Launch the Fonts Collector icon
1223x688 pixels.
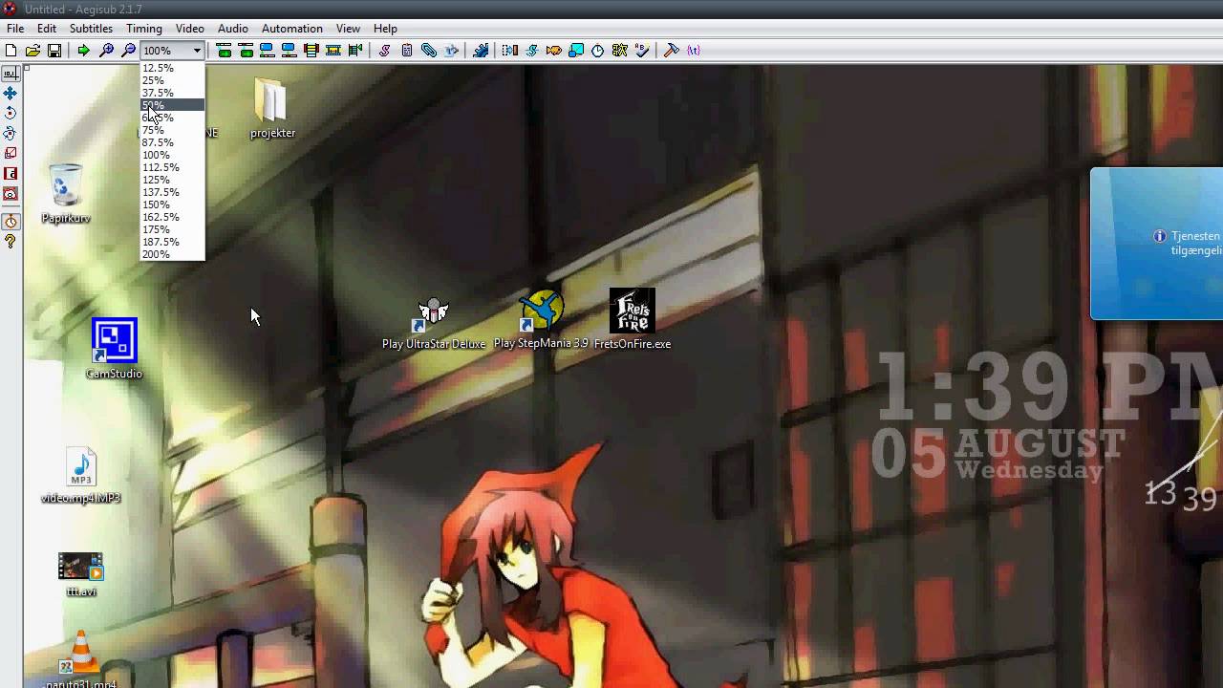(451, 51)
